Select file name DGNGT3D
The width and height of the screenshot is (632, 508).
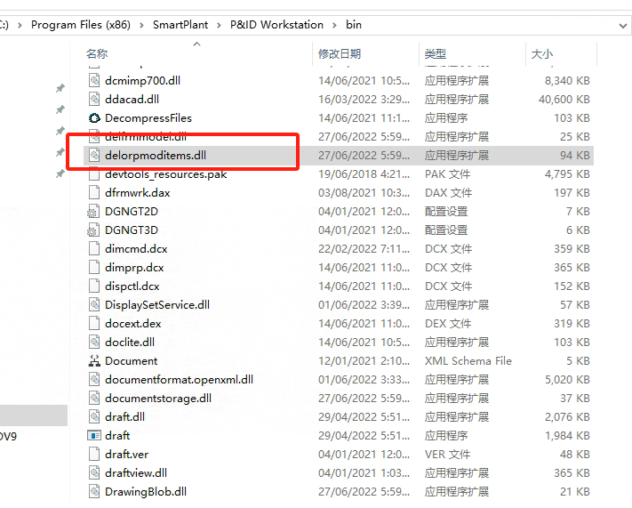click(132, 230)
